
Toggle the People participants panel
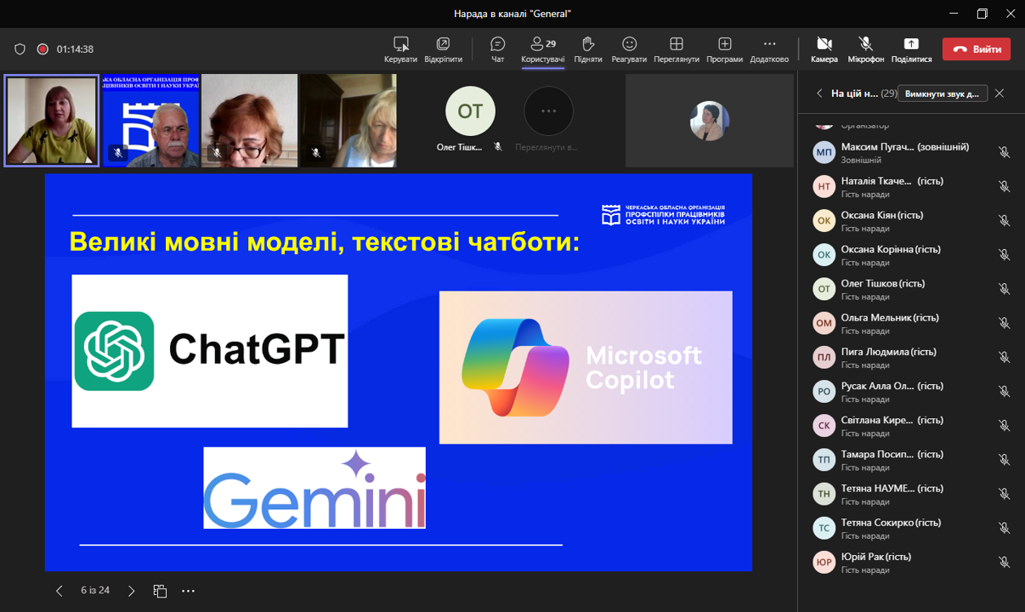coord(542,49)
